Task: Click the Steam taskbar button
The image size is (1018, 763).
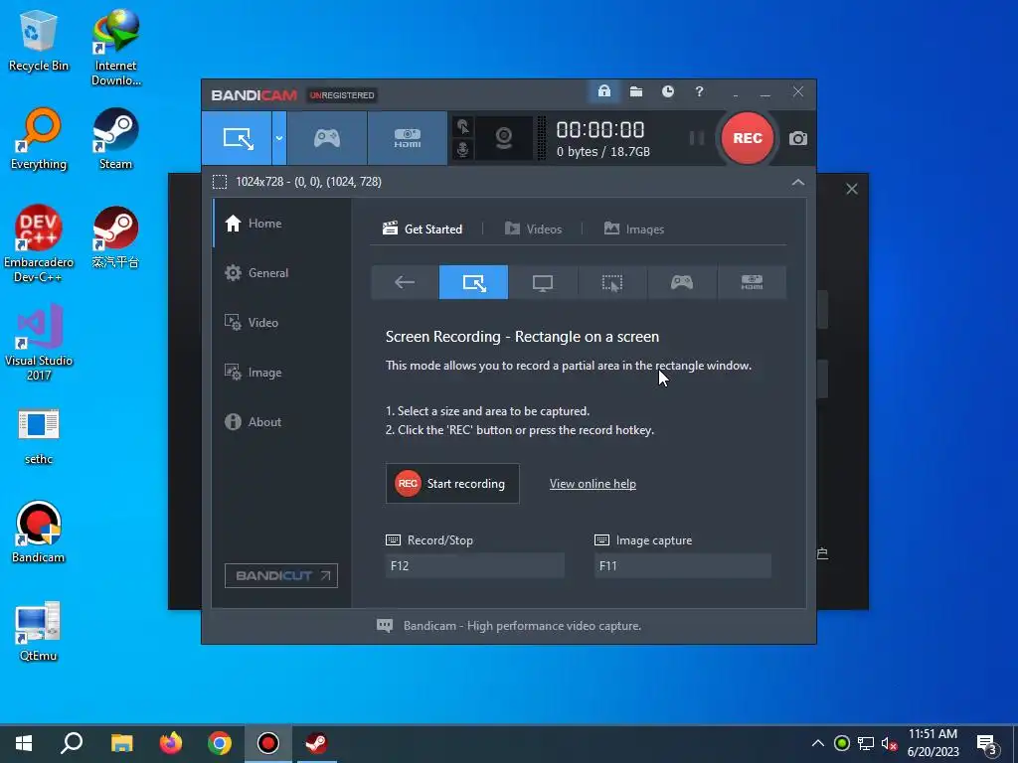Action: [317, 743]
